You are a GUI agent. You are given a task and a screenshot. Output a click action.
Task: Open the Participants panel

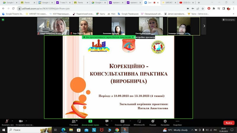tap(74, 123)
